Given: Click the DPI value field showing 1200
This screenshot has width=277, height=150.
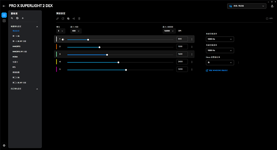Looking at the screenshot, I should point(182,47).
